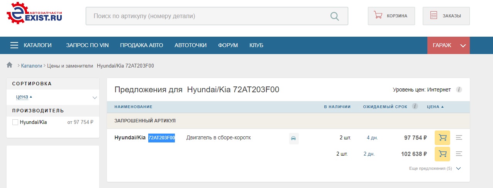Open the Клуб page
The height and width of the screenshot is (188, 493).
[x=256, y=45]
